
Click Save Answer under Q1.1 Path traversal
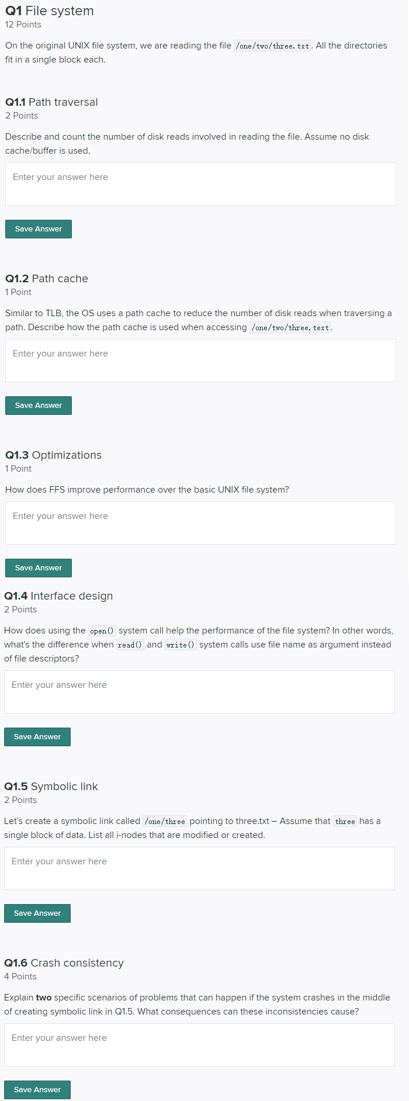coord(38,228)
